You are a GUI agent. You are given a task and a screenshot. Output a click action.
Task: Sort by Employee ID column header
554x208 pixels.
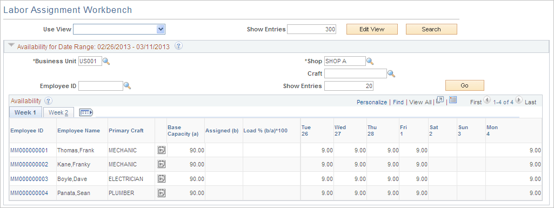tap(27, 131)
